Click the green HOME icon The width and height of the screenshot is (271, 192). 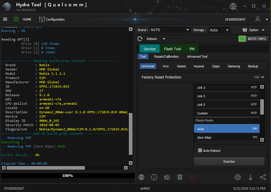click(x=16, y=19)
